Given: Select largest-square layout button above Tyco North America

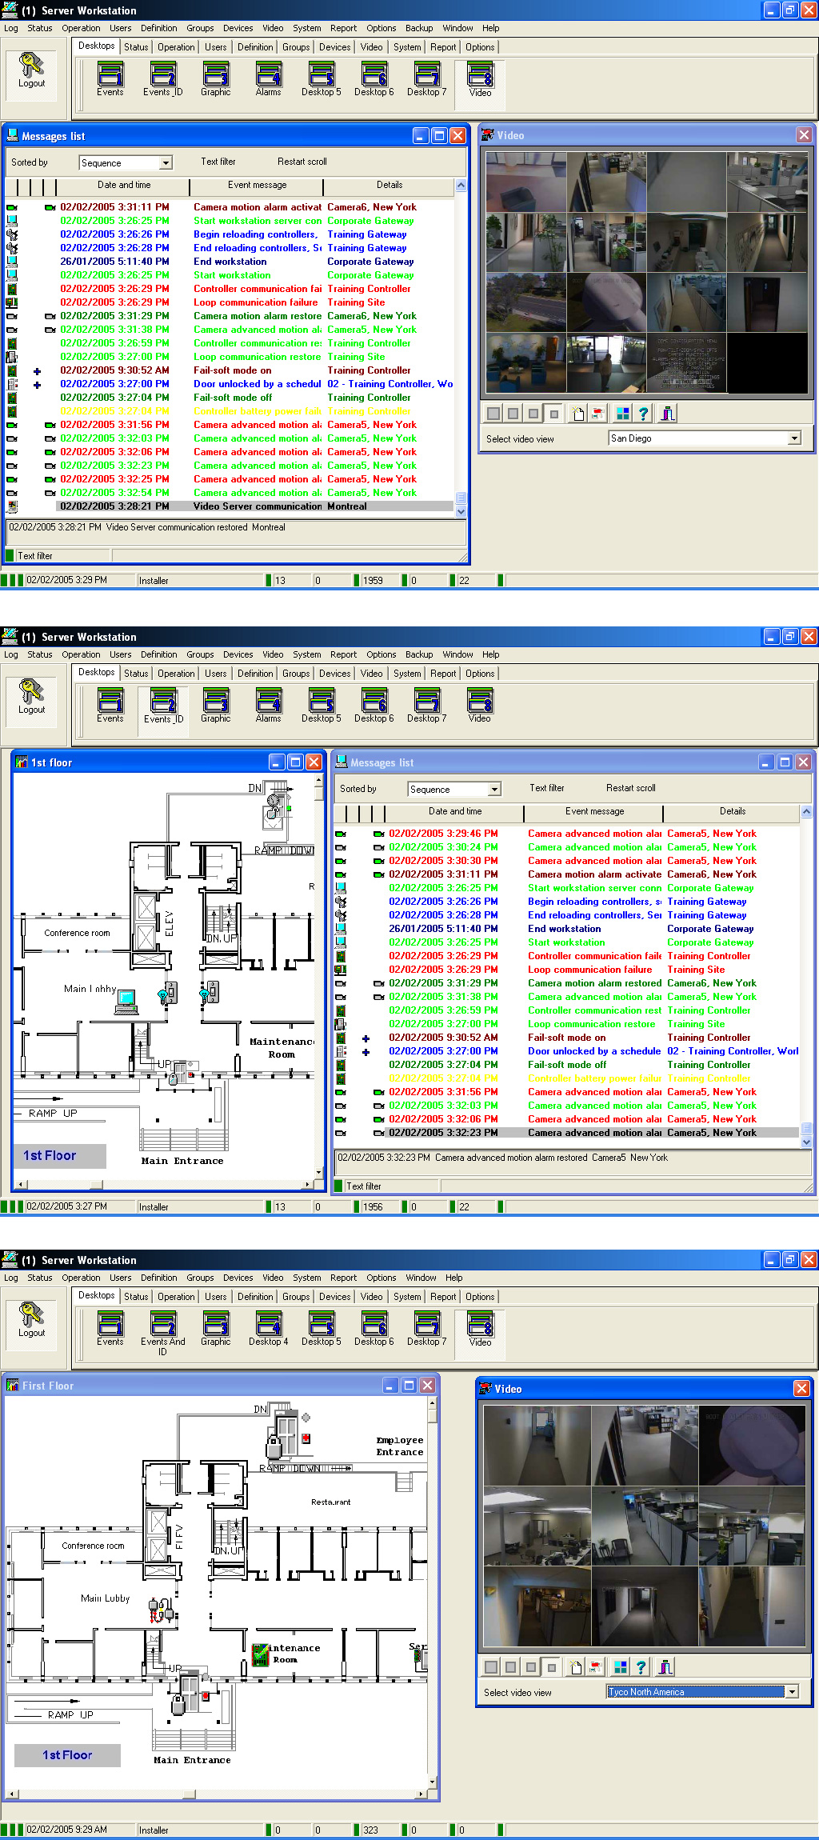Looking at the screenshot, I should click(x=491, y=1667).
